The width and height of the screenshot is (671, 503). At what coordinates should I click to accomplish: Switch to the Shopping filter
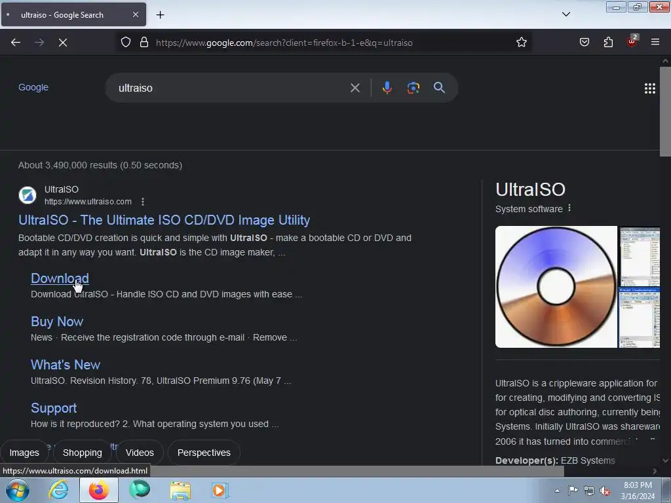[x=82, y=453]
